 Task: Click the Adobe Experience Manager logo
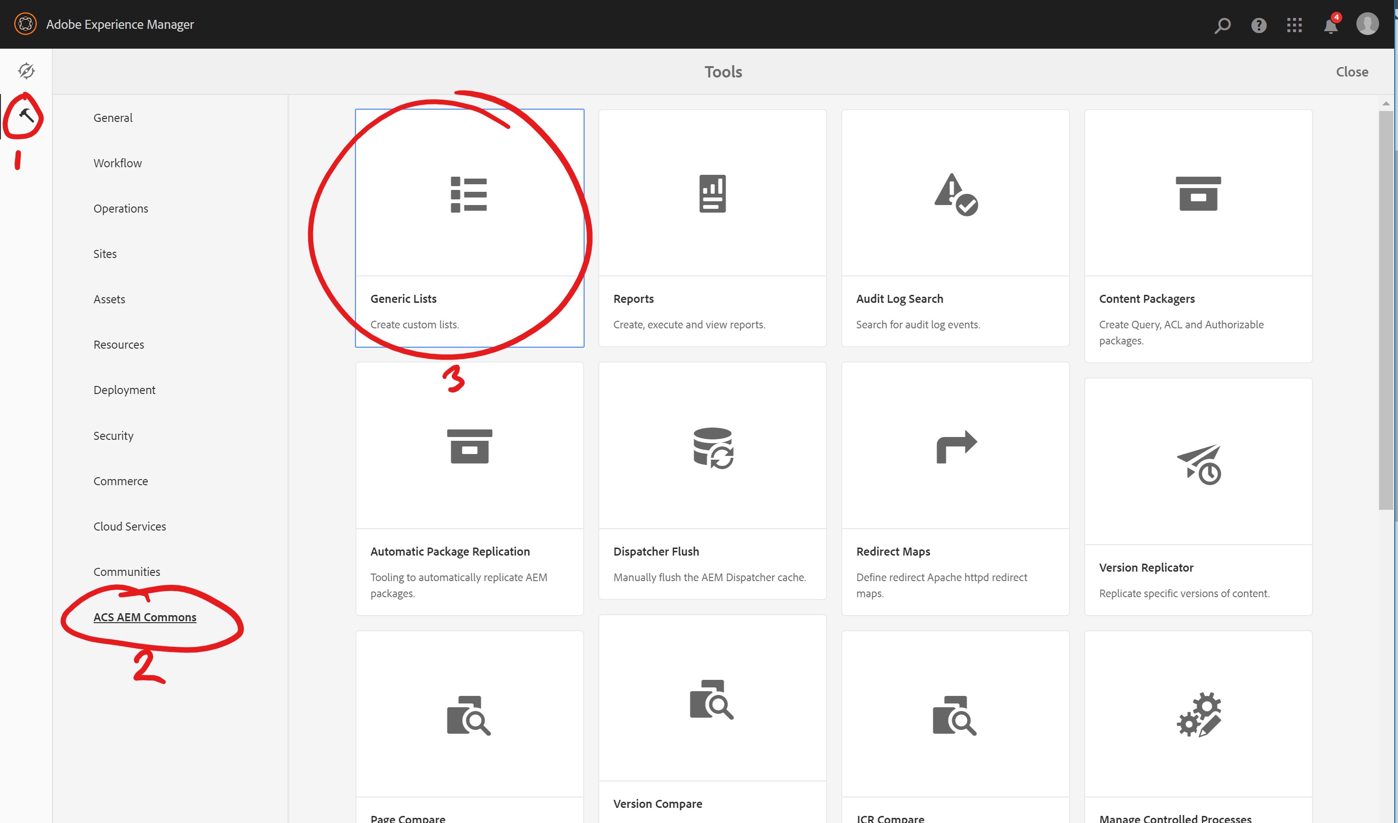26,24
